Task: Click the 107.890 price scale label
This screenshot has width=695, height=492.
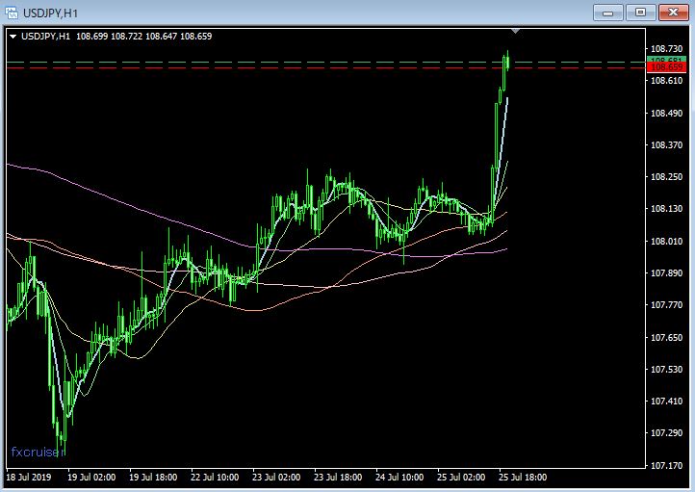Action: [x=666, y=273]
